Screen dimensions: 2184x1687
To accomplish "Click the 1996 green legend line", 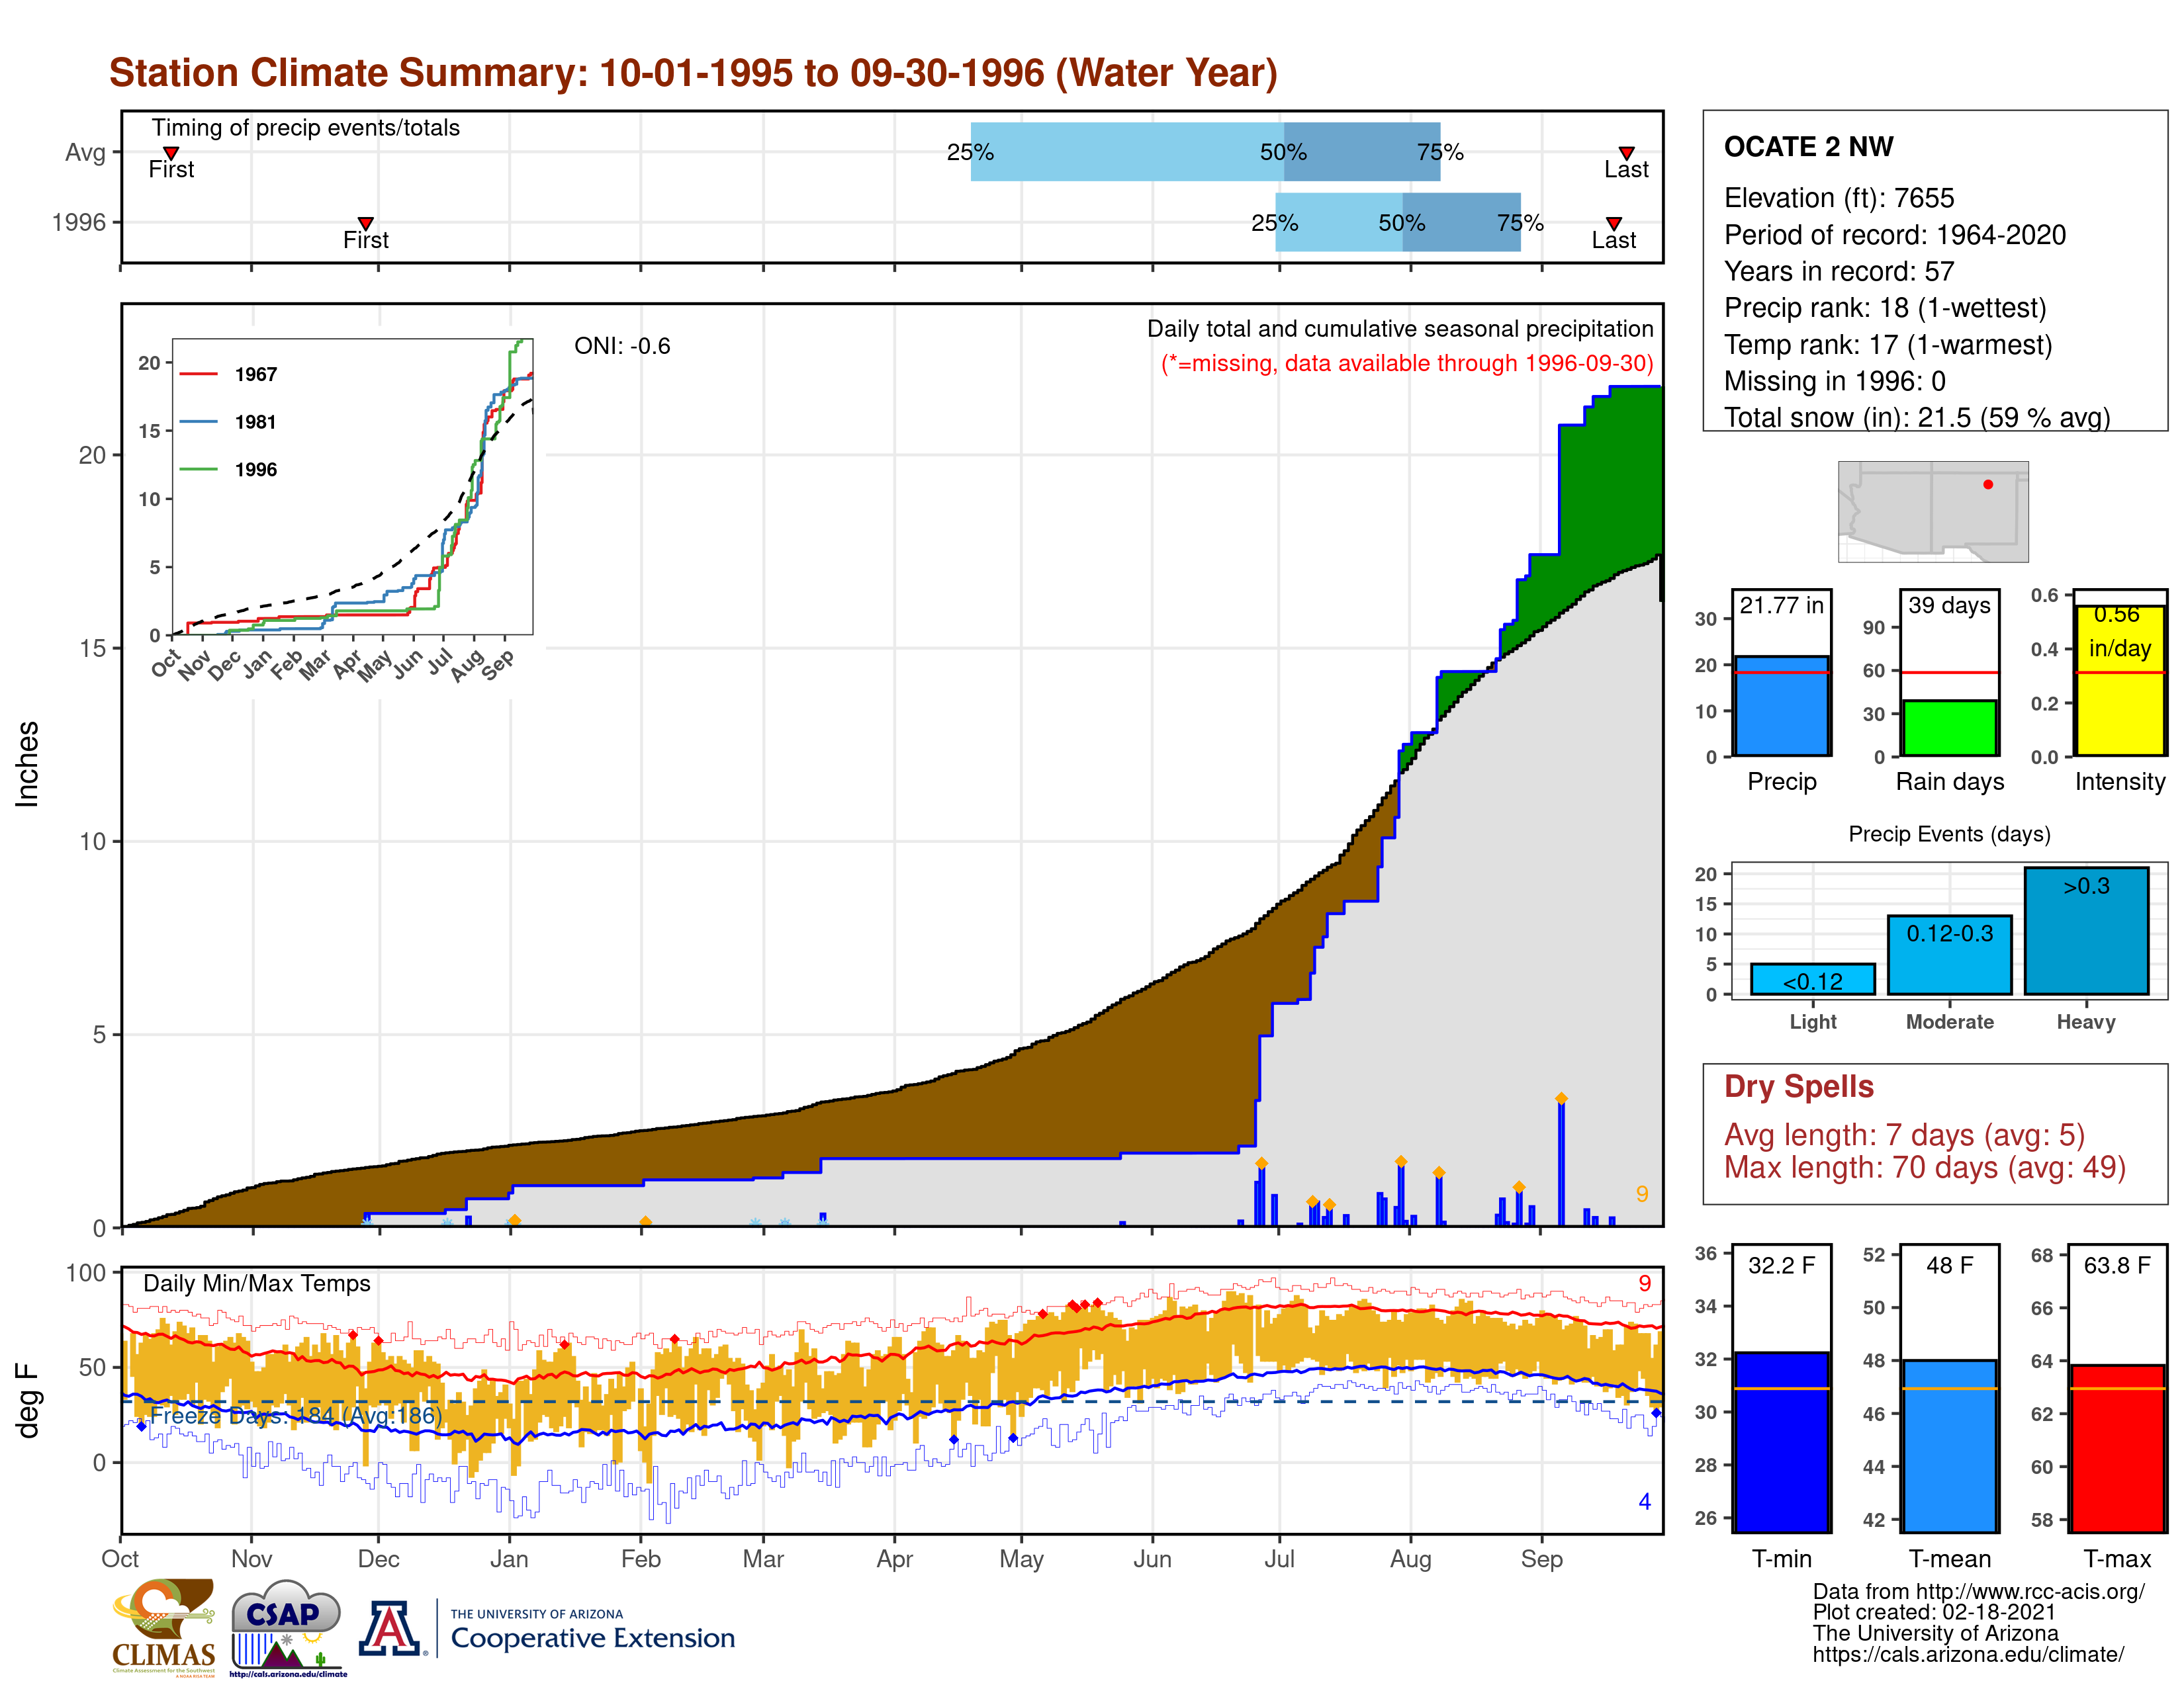I will point(198,470).
